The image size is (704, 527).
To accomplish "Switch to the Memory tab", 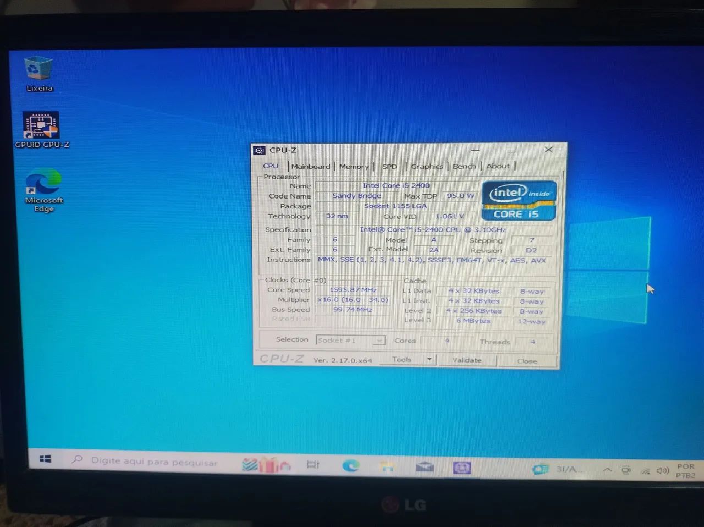I will 354,166.
